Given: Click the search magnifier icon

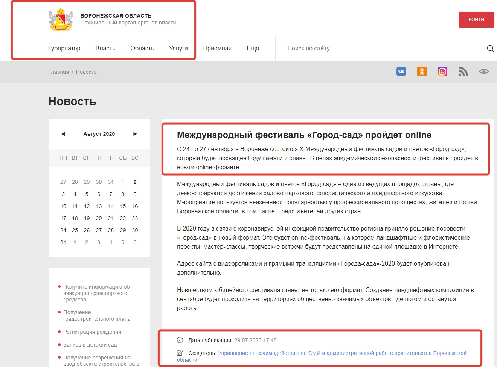Looking at the screenshot, I should tap(490, 49).
